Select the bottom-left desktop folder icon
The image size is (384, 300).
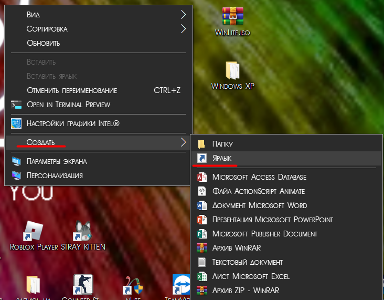click(33, 285)
